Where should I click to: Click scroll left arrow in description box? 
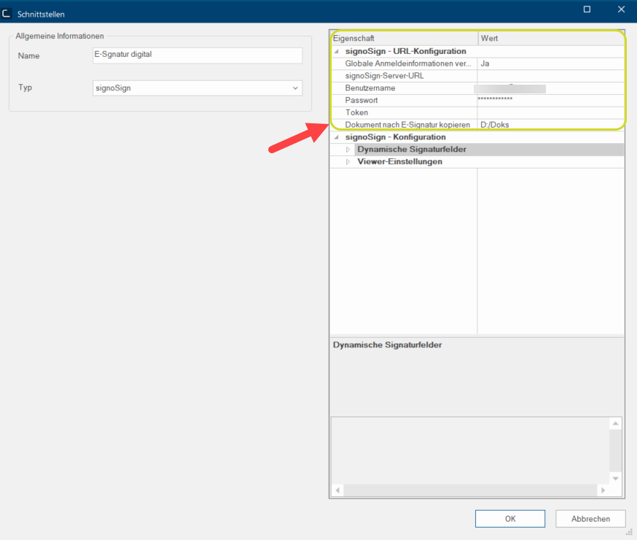click(x=337, y=490)
